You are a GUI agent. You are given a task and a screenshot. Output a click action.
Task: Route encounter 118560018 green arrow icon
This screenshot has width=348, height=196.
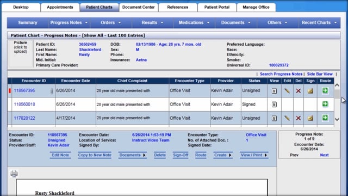325,104
